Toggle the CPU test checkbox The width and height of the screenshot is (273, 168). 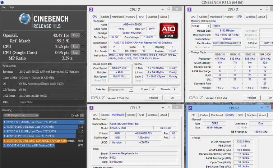click(83, 46)
